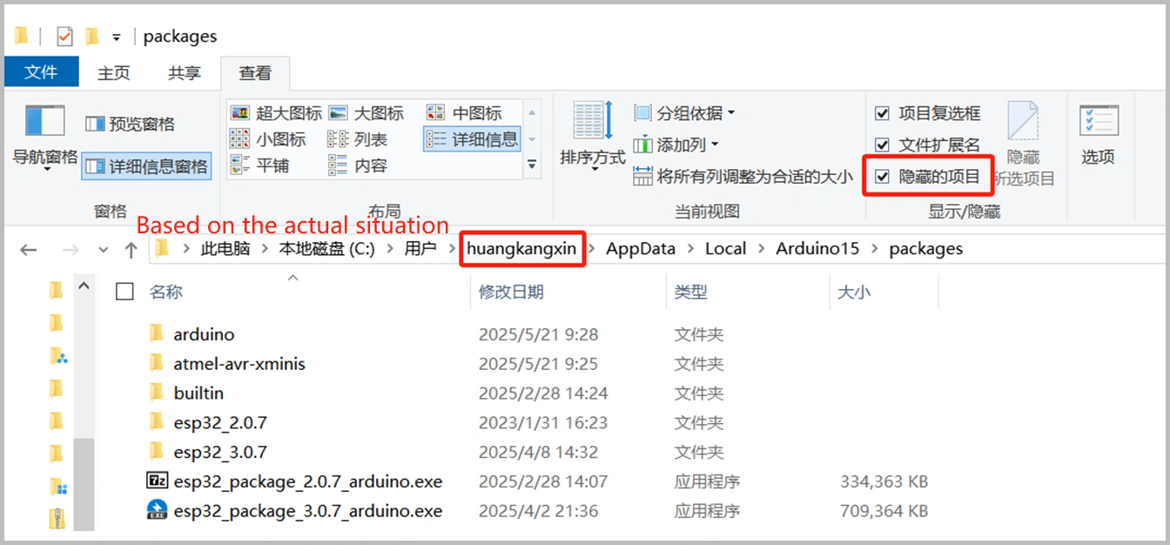Click the up-folder arrow beside address bar
Screen dimensions: 1170x545
pyautogui.click(x=131, y=250)
